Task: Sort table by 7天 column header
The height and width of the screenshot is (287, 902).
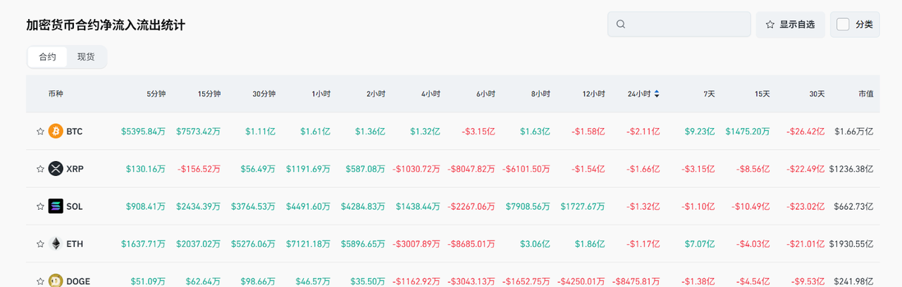Action: tap(708, 94)
